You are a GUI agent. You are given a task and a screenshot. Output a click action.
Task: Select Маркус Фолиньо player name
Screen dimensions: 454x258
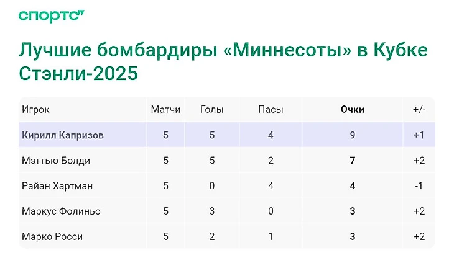coord(61,211)
